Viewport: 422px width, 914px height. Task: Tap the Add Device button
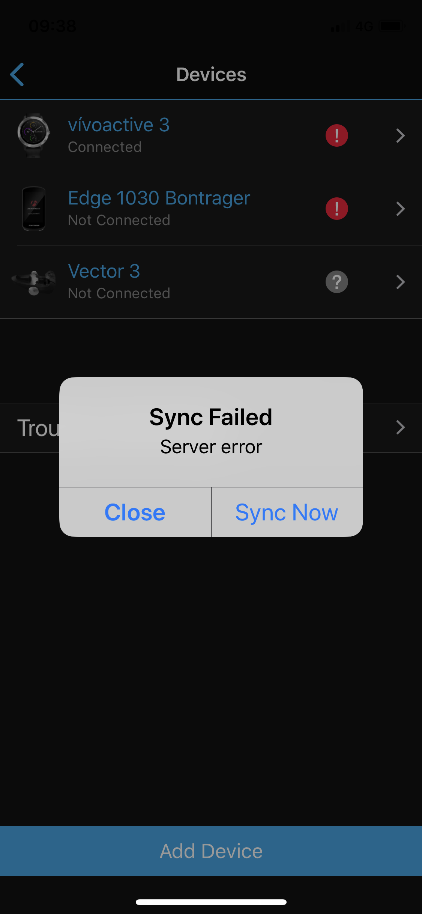click(211, 851)
